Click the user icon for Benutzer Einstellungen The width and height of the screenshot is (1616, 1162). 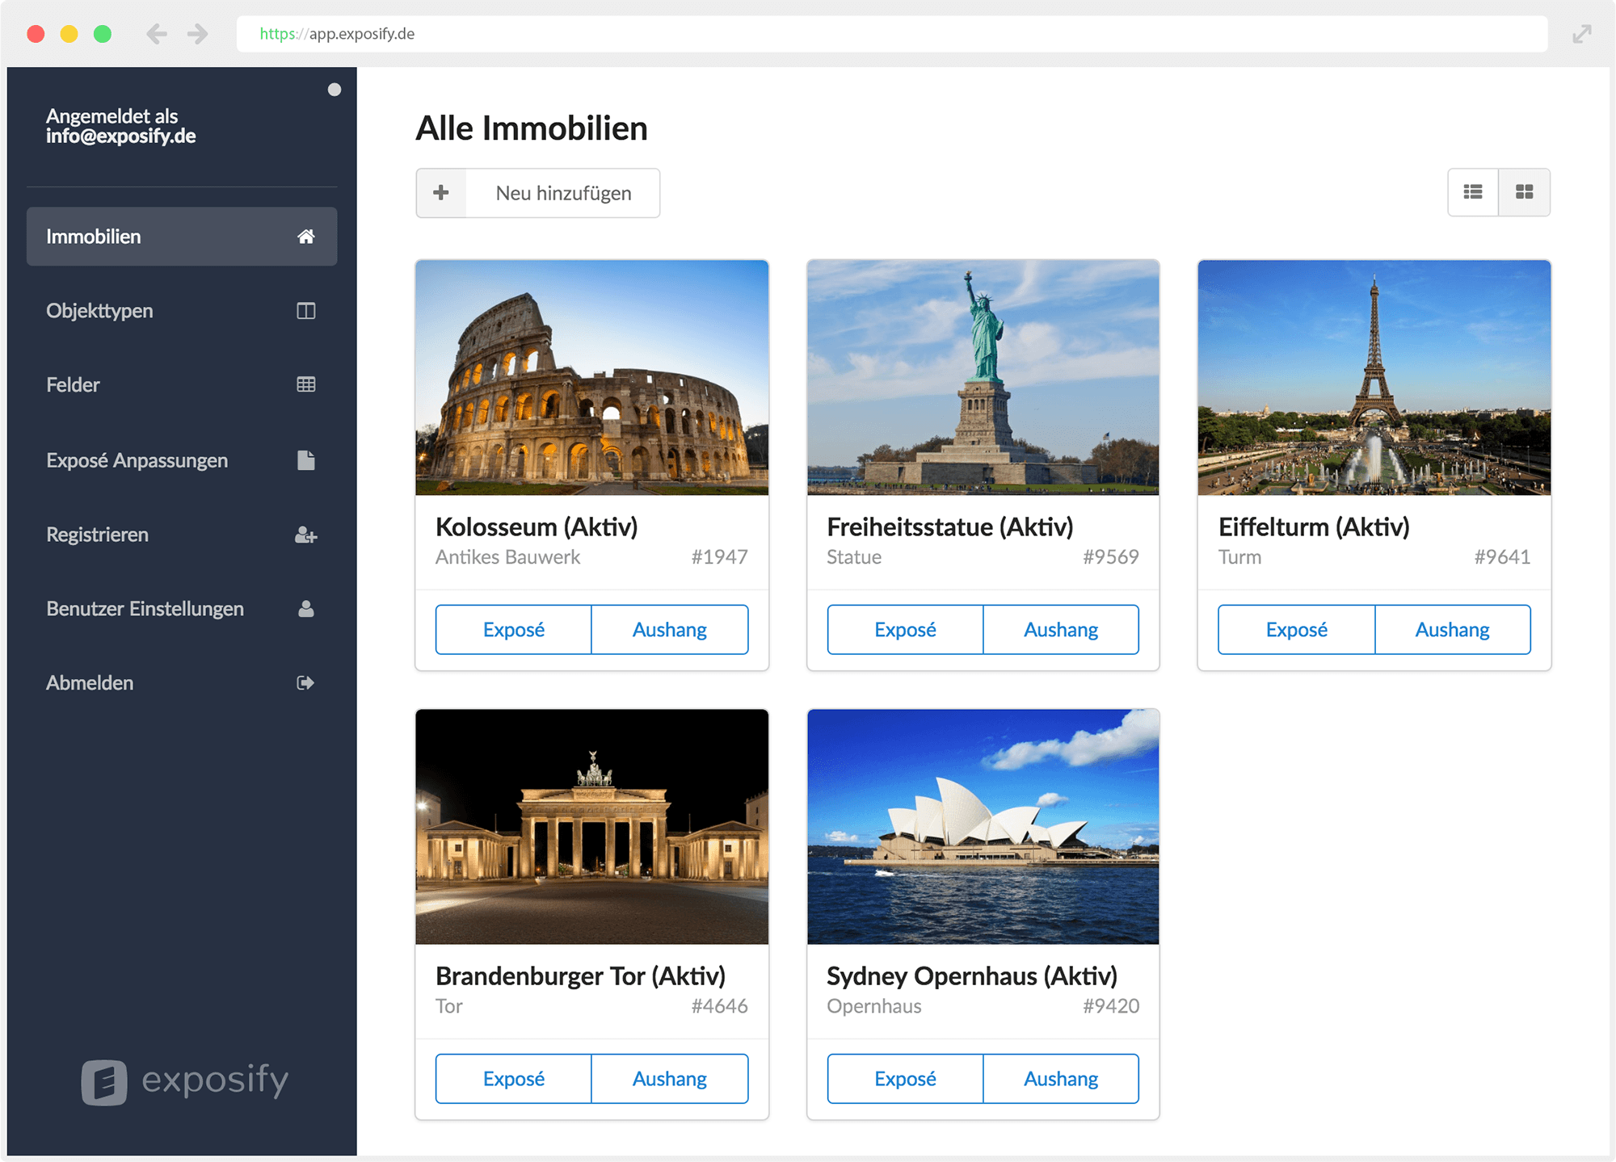tap(305, 609)
